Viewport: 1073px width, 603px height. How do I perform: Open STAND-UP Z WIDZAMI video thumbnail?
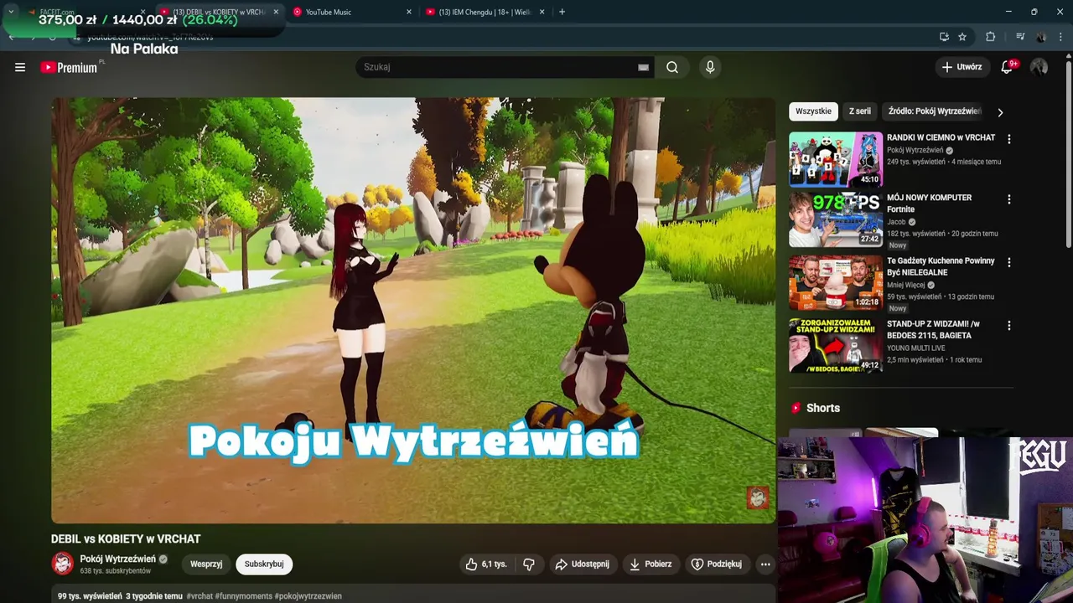[x=836, y=345]
